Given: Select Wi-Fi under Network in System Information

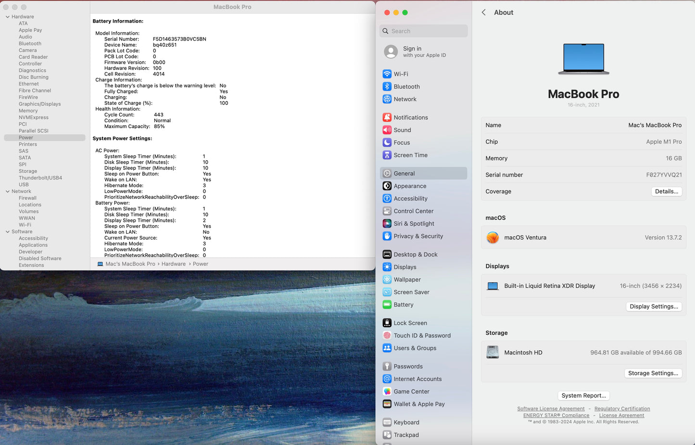Looking at the screenshot, I should pyautogui.click(x=25, y=225).
